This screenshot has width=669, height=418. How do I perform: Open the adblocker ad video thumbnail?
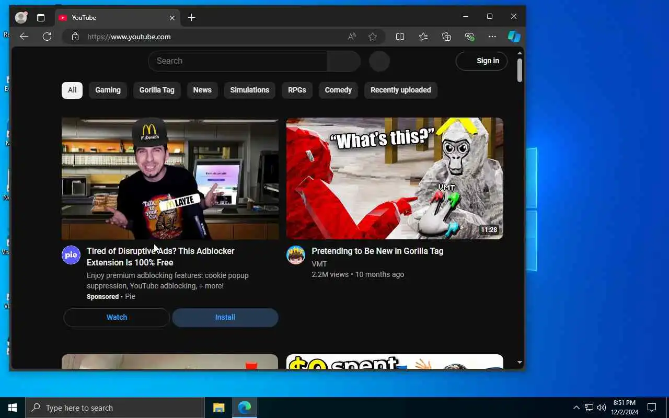[170, 178]
